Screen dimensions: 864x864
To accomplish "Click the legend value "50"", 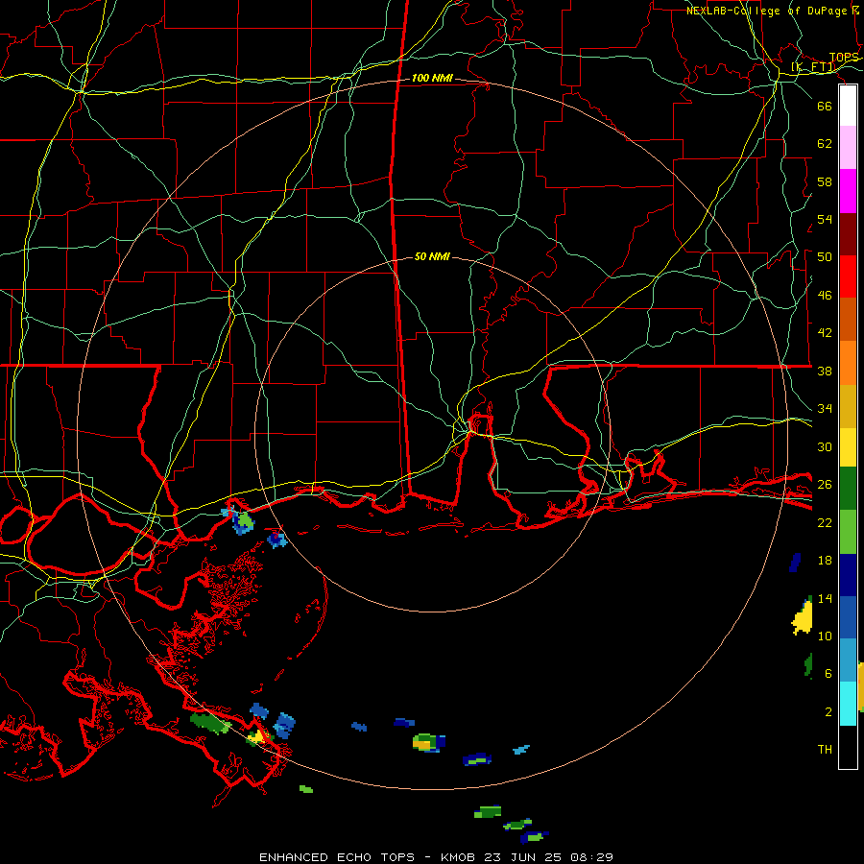I will (825, 257).
